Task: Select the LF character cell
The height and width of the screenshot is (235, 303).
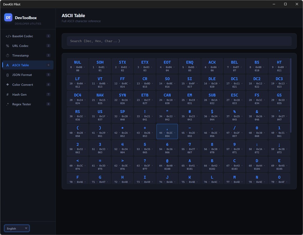Action: click(78, 82)
